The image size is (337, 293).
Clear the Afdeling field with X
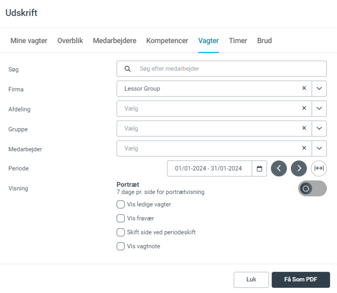pyautogui.click(x=304, y=108)
